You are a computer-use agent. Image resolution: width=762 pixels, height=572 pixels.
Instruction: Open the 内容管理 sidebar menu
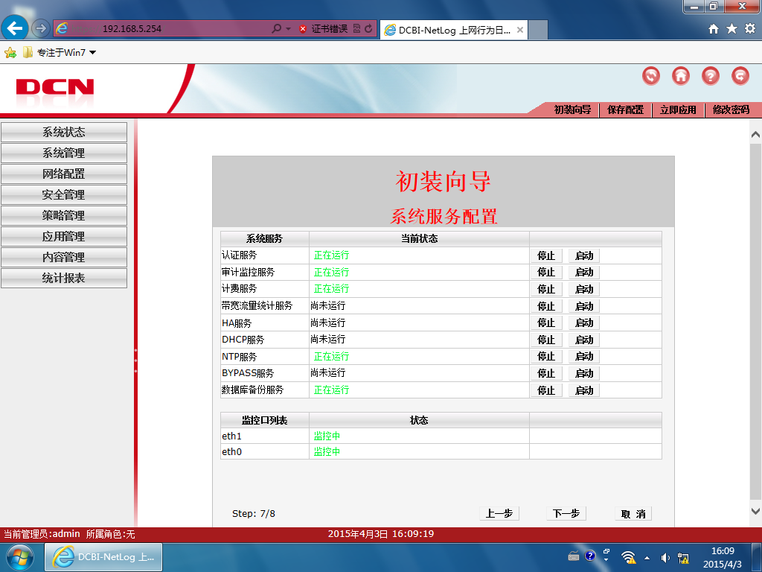[x=64, y=257]
